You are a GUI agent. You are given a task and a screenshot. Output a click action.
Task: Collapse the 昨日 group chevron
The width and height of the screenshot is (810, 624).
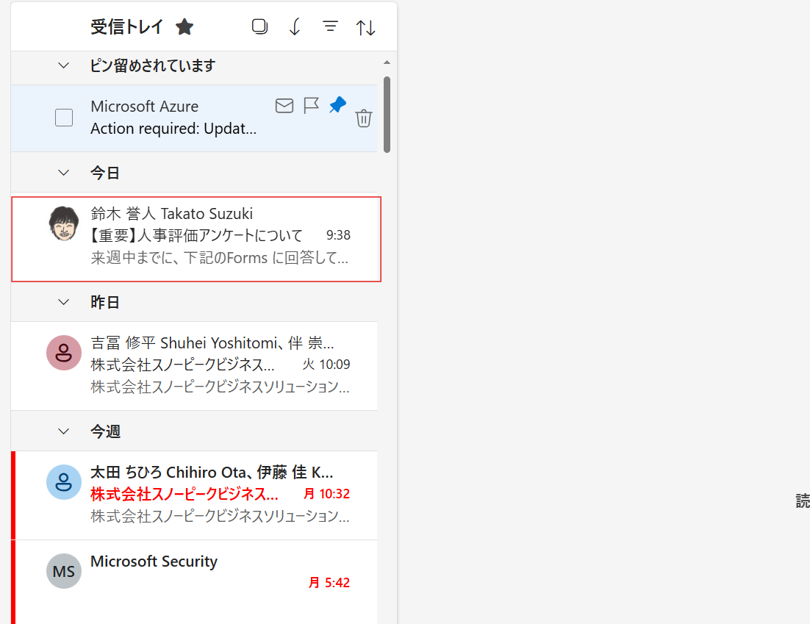click(64, 302)
